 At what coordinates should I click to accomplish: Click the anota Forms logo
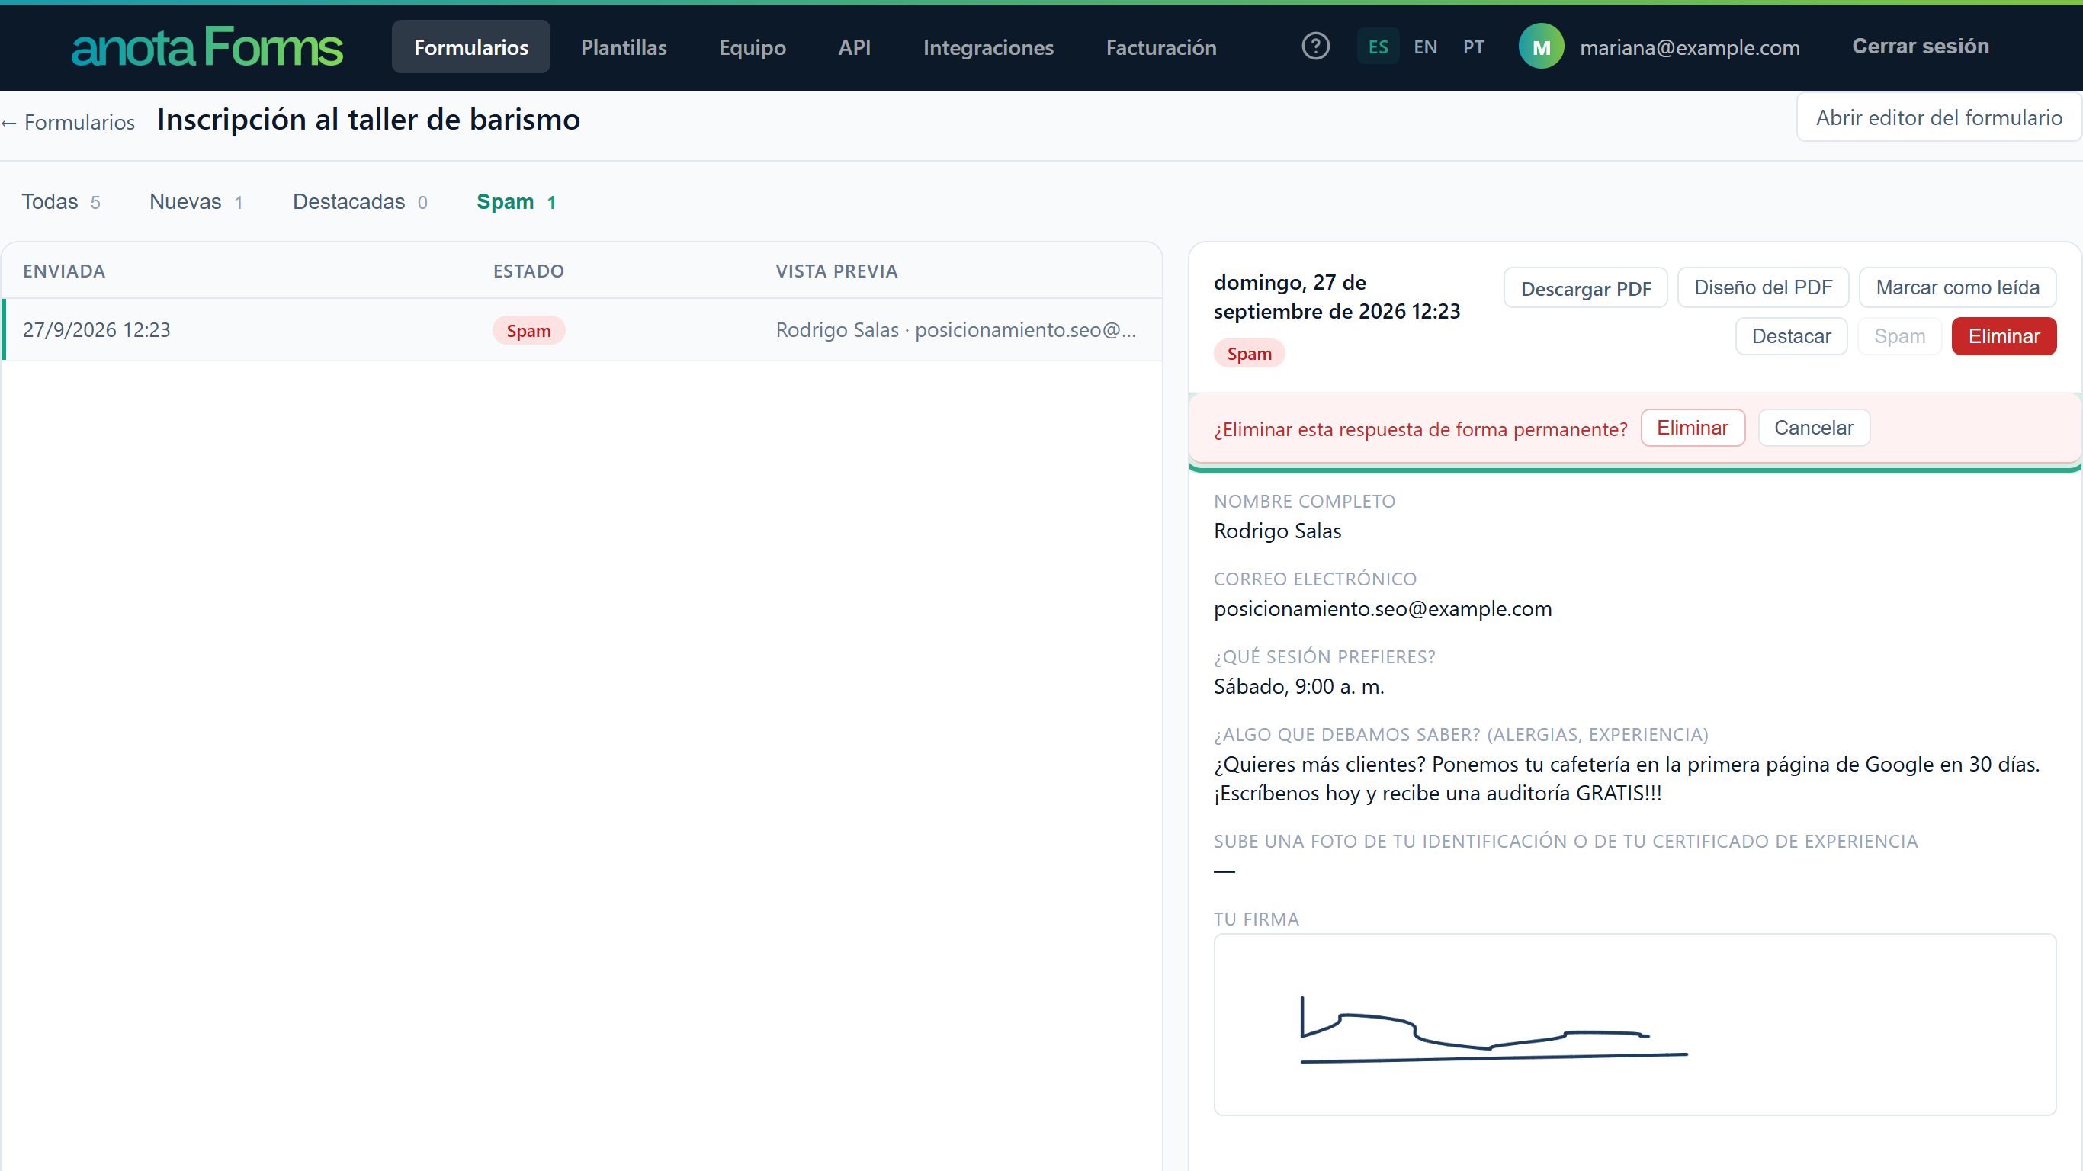click(207, 47)
